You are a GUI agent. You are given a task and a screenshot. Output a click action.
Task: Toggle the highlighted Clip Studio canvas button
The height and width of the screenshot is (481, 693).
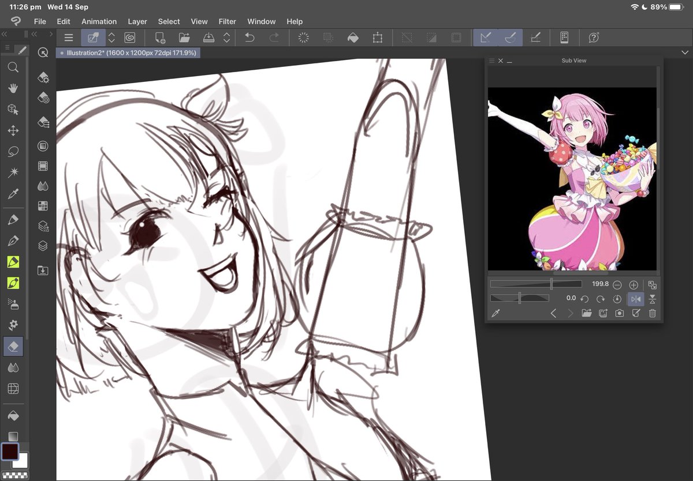(93, 37)
